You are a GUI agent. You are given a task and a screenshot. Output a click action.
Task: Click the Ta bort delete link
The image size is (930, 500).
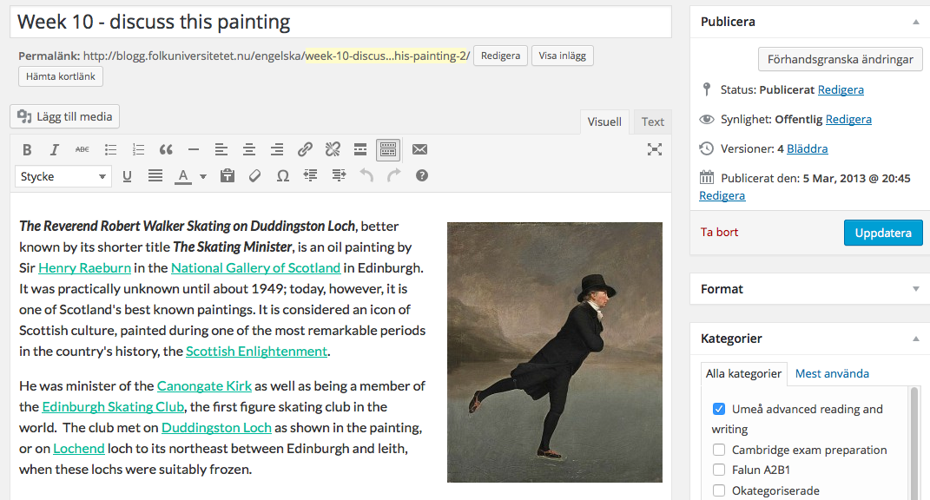tap(719, 232)
